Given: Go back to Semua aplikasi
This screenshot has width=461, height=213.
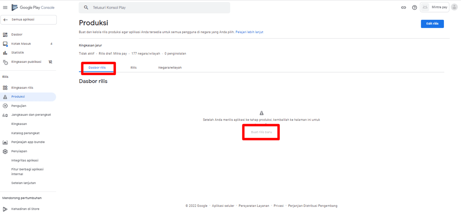Looking at the screenshot, I should pyautogui.click(x=28, y=19).
